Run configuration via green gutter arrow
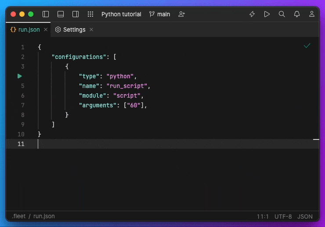325x227 pixels. [20, 76]
